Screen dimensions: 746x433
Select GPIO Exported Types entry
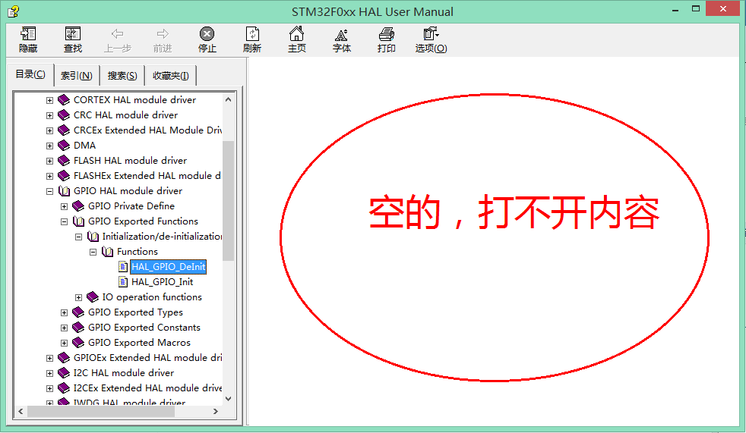[135, 312]
